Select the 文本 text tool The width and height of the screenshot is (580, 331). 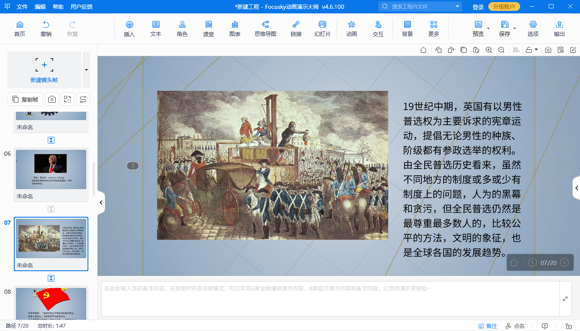pyautogui.click(x=156, y=29)
